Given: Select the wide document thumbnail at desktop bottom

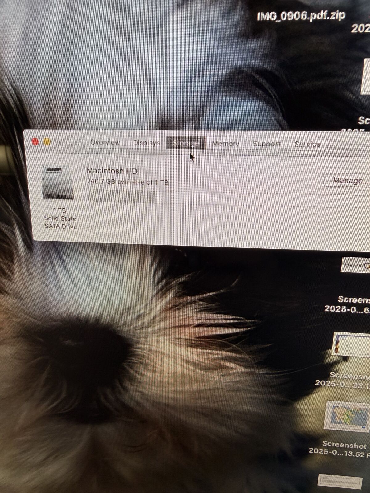Looking at the screenshot, I should (341, 481).
